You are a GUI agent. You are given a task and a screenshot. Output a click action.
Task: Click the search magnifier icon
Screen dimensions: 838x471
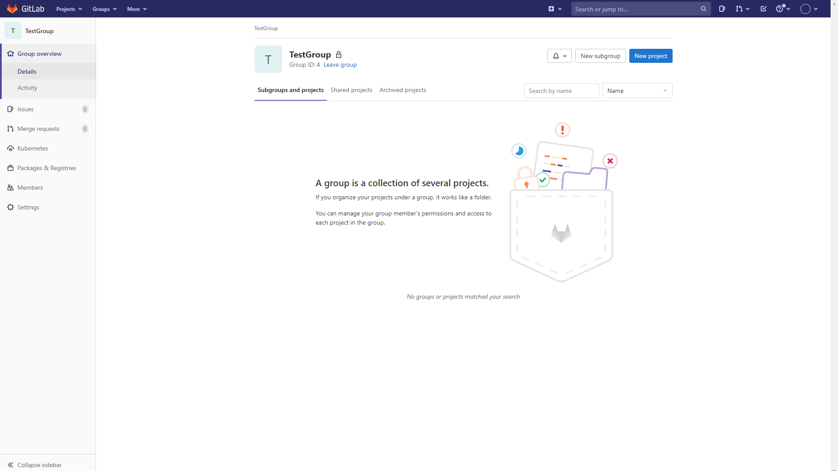pos(703,9)
